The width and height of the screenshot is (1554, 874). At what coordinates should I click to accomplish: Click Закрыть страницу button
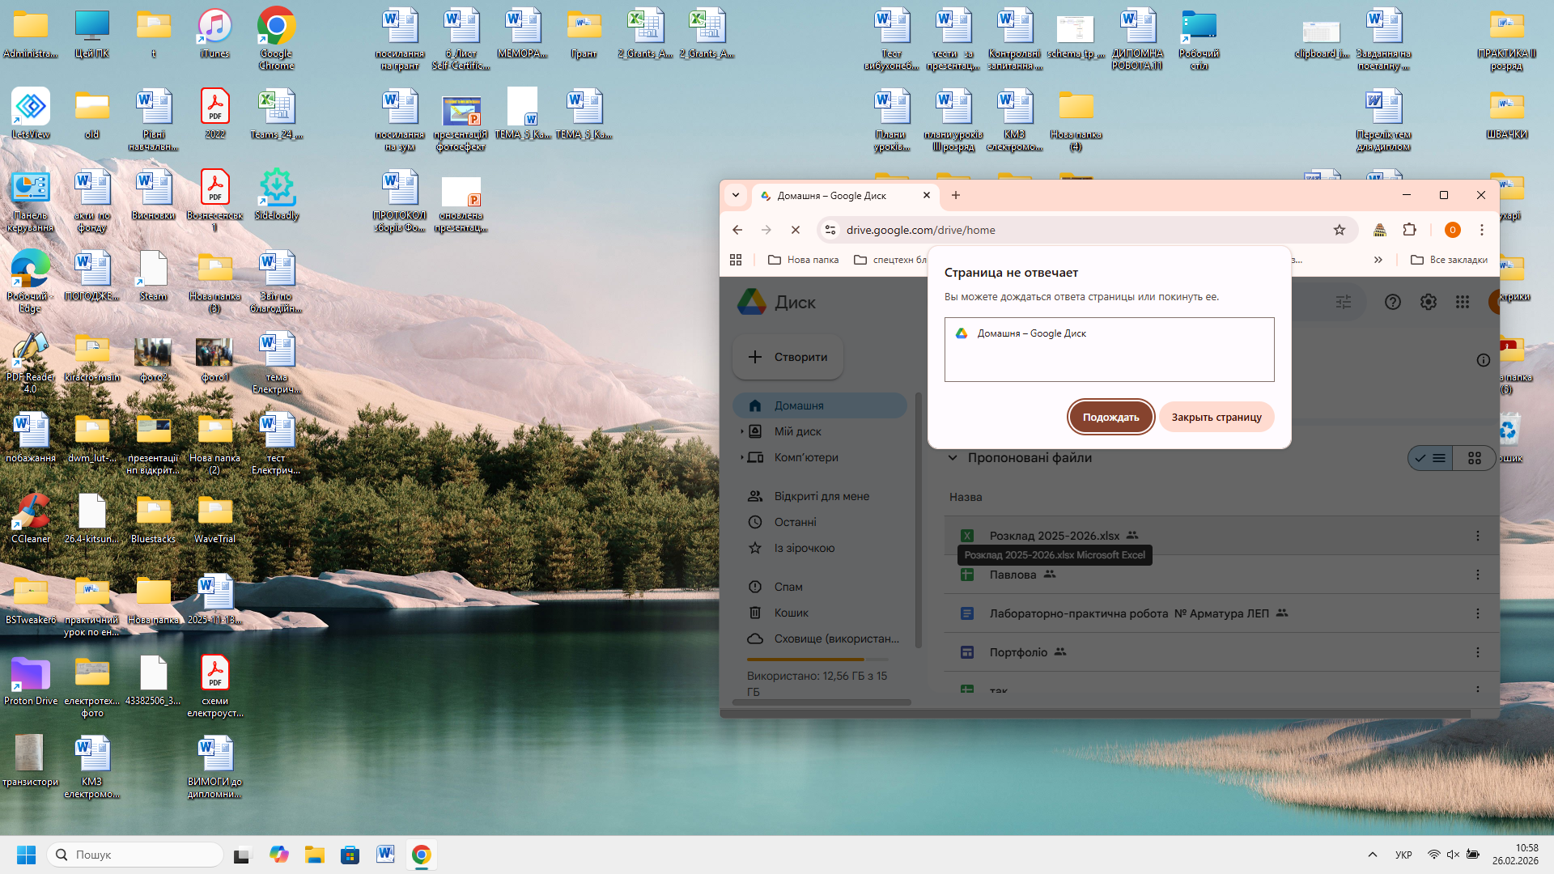[1216, 417]
